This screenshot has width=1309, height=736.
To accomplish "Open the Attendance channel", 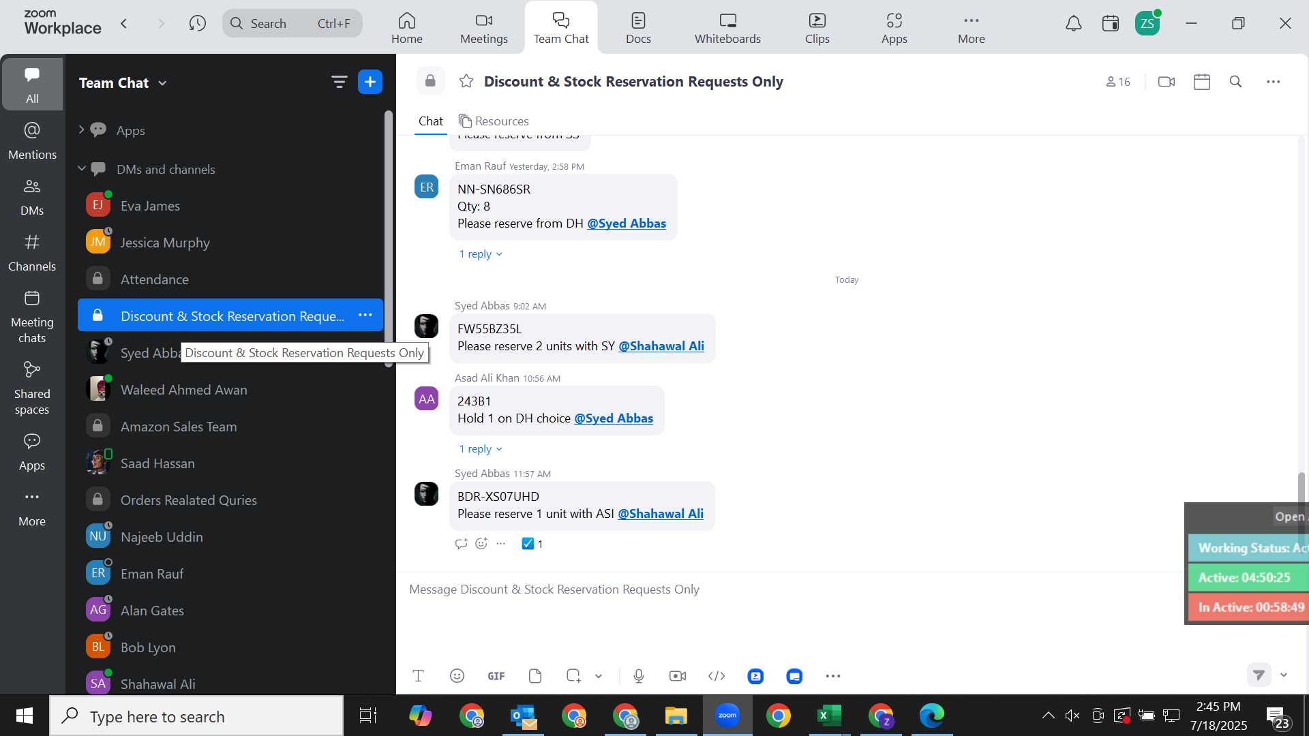I will (230, 279).
